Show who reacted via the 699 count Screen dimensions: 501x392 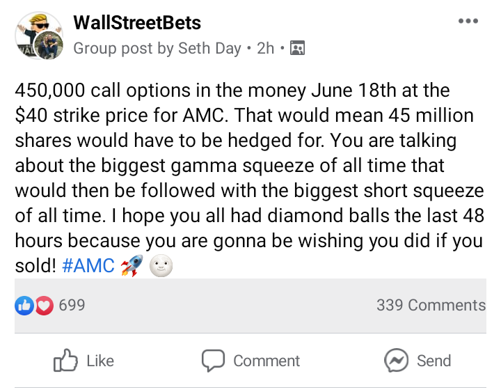tap(72, 305)
